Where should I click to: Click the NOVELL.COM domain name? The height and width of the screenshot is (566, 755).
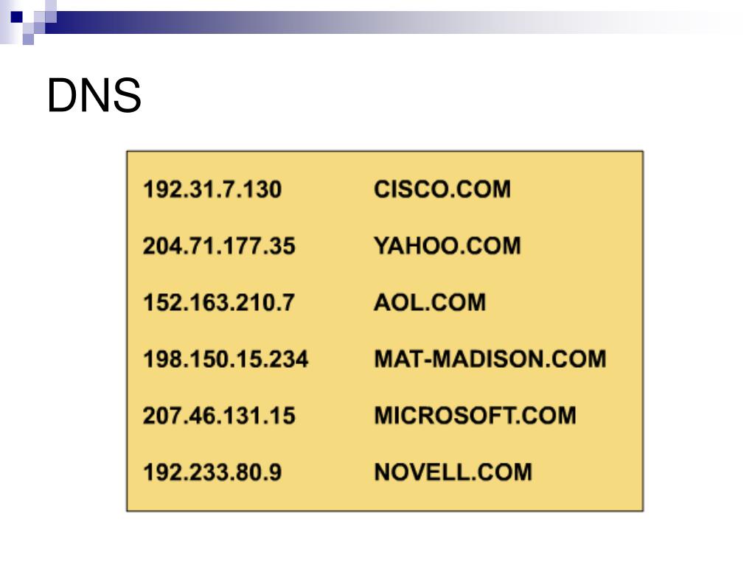453,472
